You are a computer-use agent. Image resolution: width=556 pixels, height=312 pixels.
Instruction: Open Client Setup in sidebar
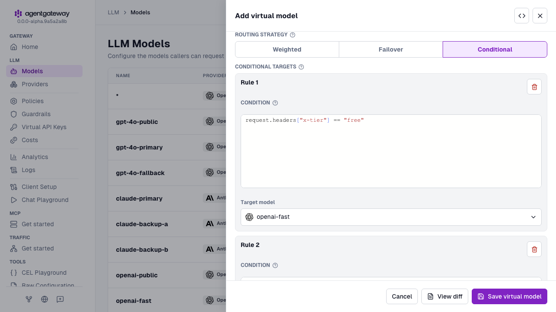pyautogui.click(x=44, y=187)
